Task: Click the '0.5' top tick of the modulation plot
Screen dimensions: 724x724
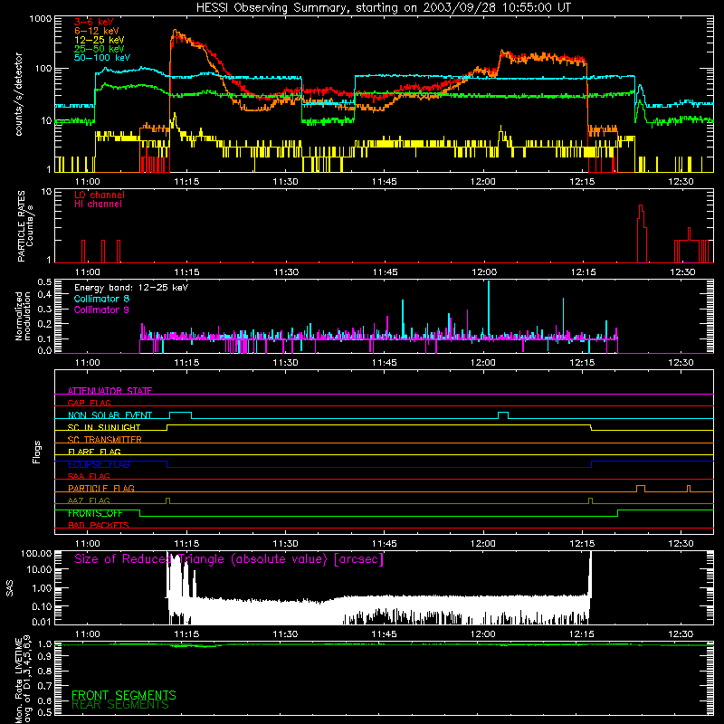Action: (44, 281)
